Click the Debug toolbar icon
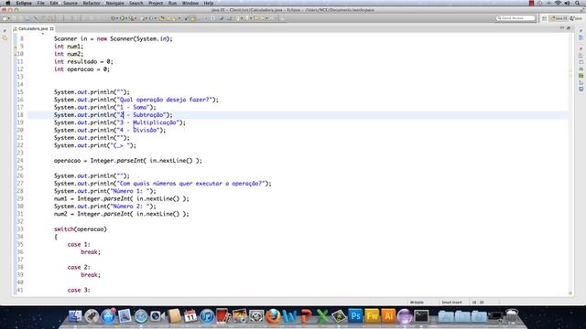 coord(113,18)
